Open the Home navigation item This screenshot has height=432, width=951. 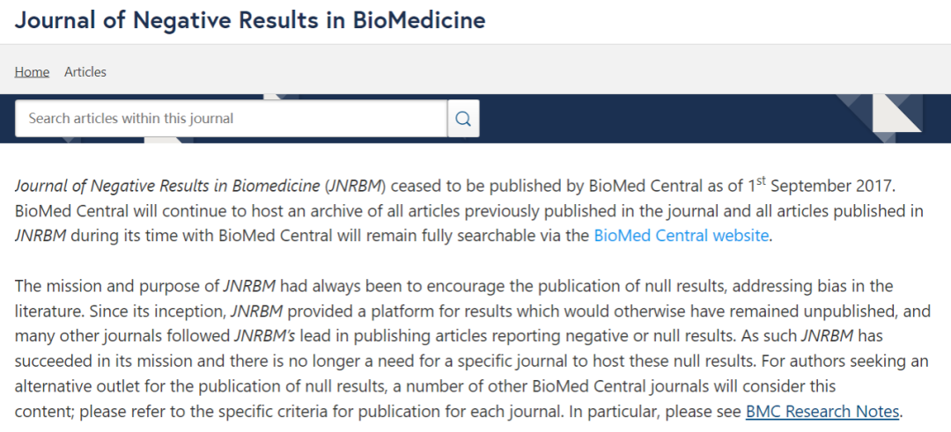(x=33, y=71)
